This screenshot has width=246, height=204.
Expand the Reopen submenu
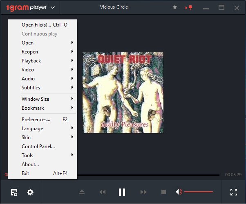[42, 52]
